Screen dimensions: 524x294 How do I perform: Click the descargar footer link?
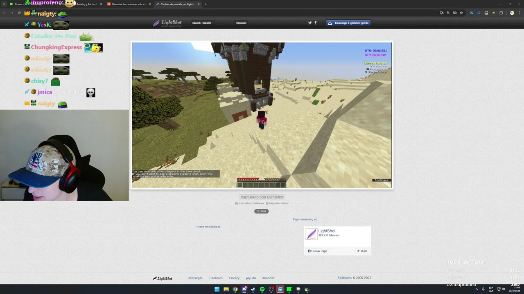click(x=195, y=278)
